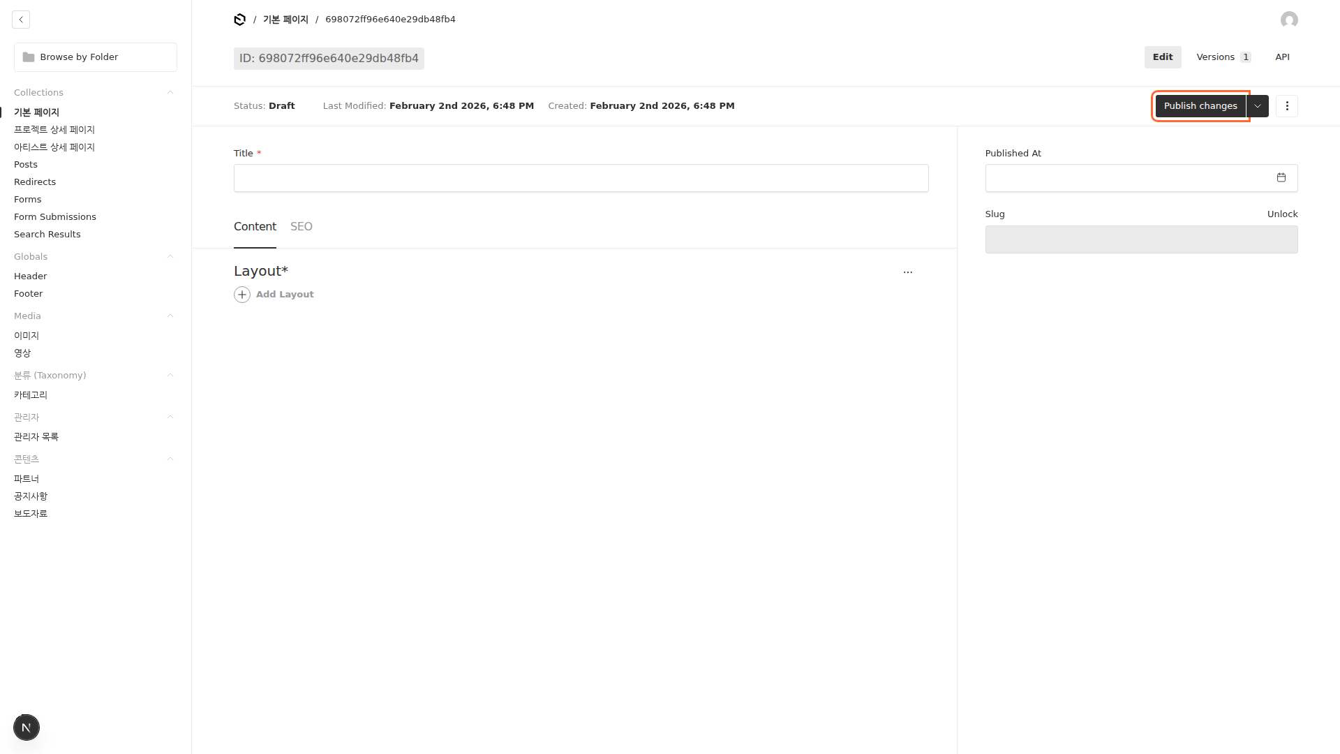Collapse the Media group chevron
1340x754 pixels.
coord(170,316)
